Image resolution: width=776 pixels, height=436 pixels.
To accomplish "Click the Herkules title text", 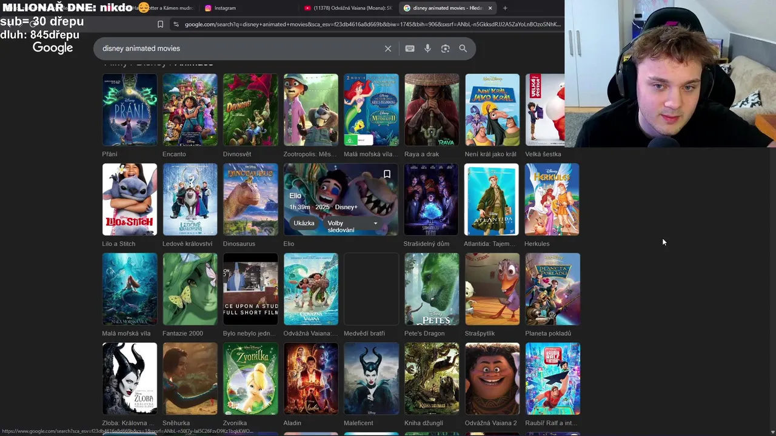I will 537,243.
